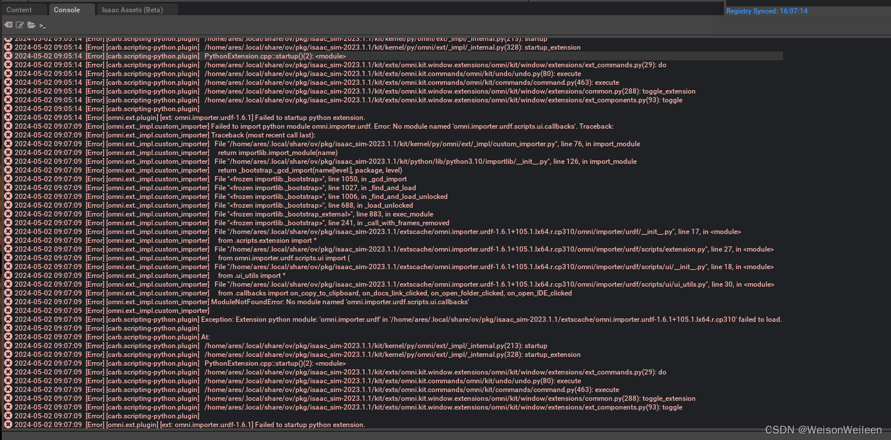Click error icon on 'Traceback (most recent call last)' line
The width and height of the screenshot is (891, 440).
[x=8, y=135]
